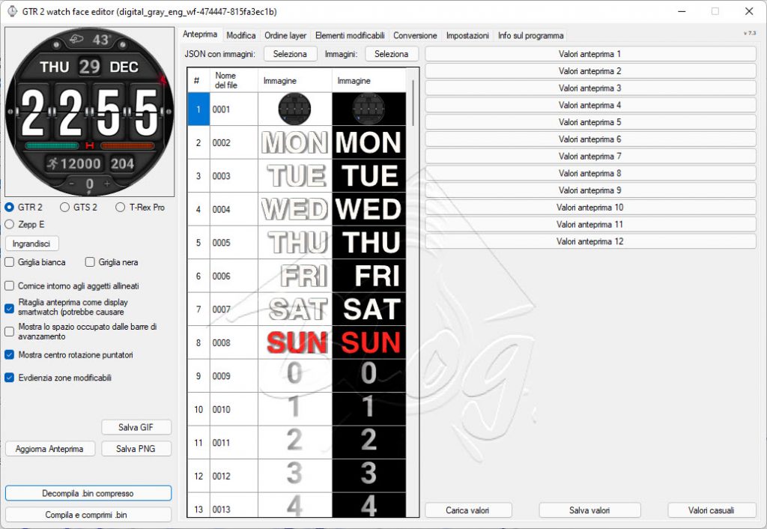Click Valori casuali for random values

point(711,510)
